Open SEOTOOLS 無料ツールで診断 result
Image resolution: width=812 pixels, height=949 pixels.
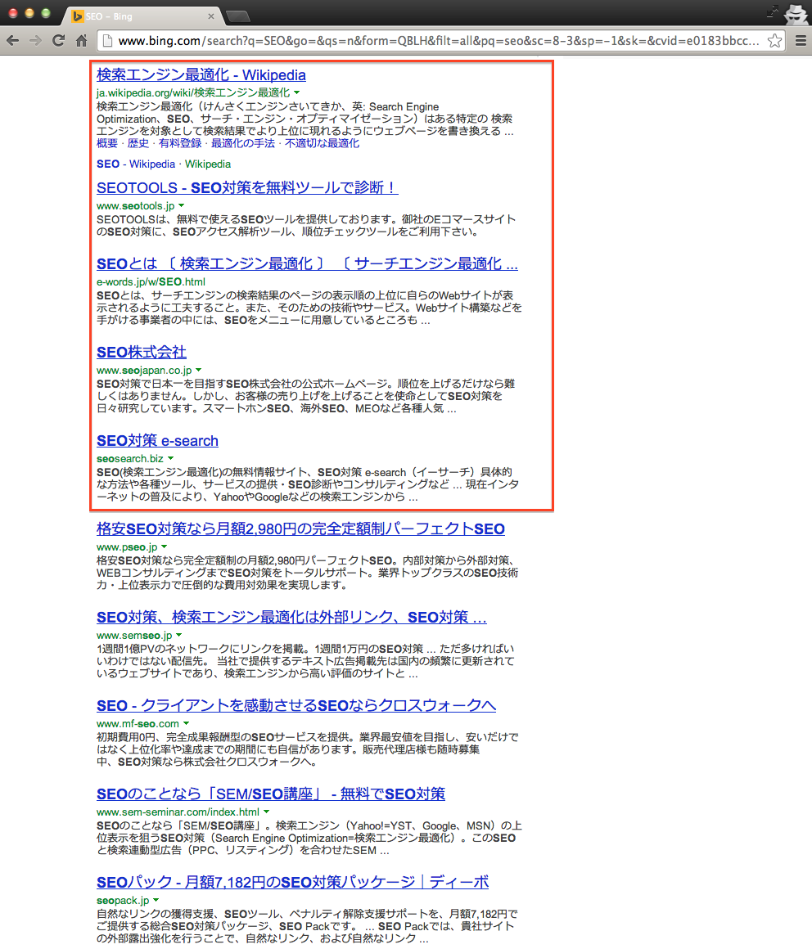click(x=247, y=187)
